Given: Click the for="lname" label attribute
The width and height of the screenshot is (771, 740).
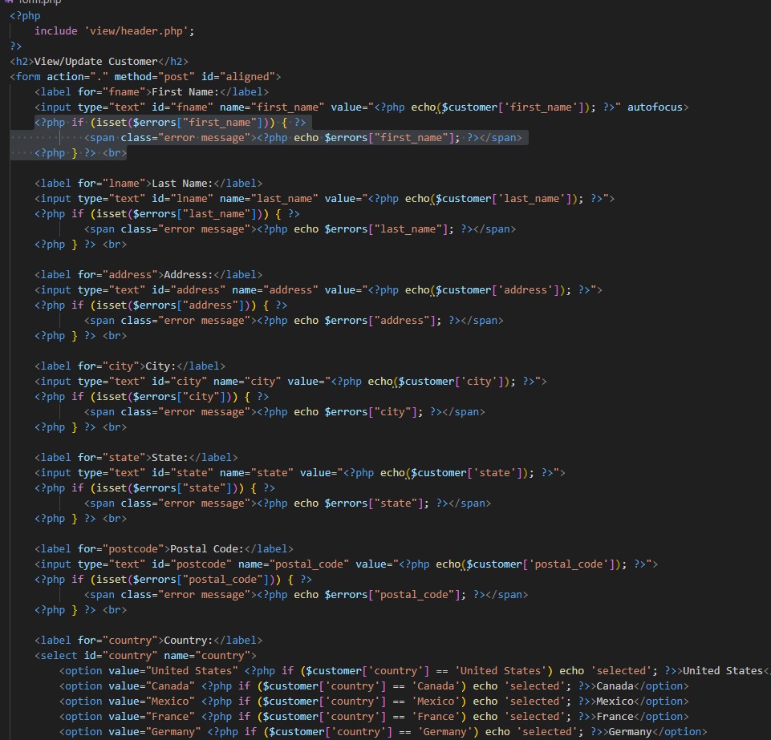Looking at the screenshot, I should pos(112,184).
